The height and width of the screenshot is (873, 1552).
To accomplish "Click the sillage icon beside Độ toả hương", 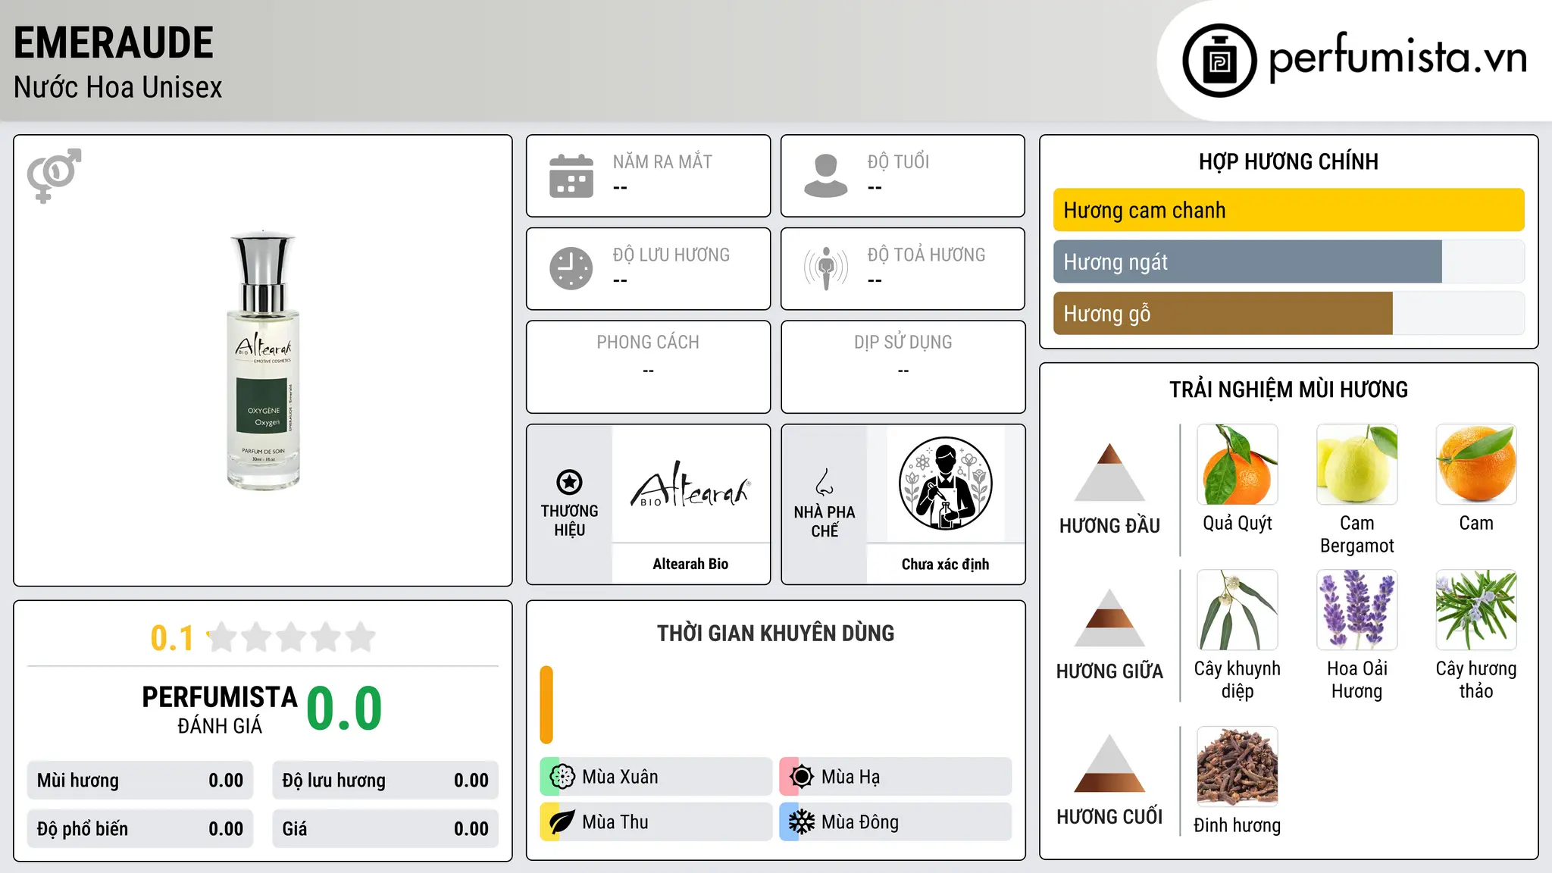I will click(x=826, y=268).
